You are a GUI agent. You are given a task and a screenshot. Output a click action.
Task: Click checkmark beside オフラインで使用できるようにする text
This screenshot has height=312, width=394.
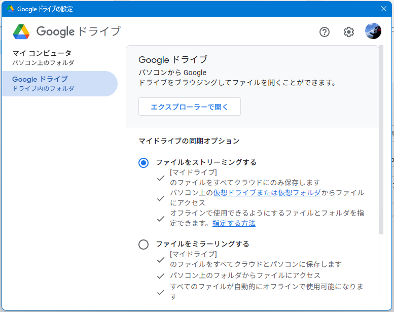(161, 219)
